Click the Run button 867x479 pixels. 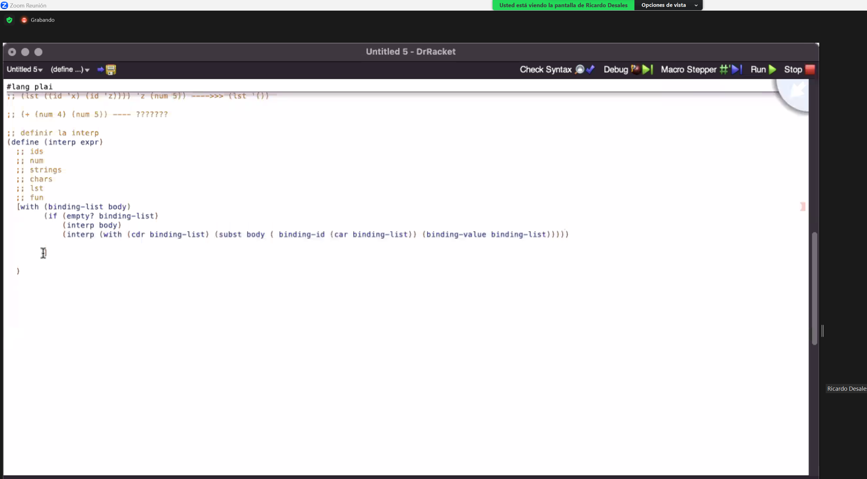pos(763,69)
